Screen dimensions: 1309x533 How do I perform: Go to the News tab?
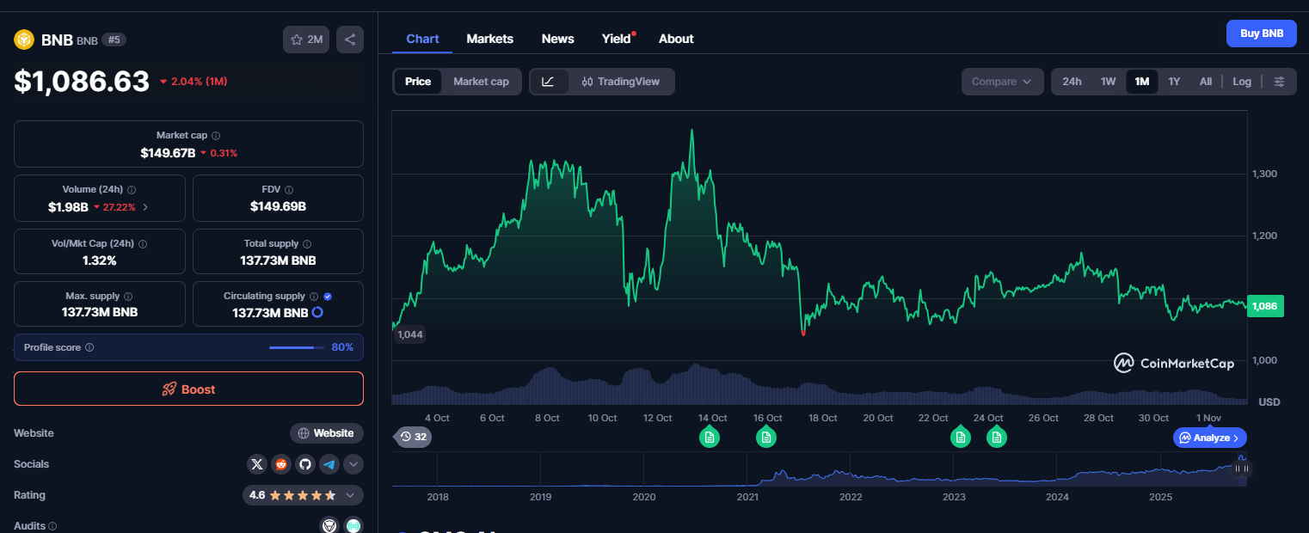(x=557, y=39)
